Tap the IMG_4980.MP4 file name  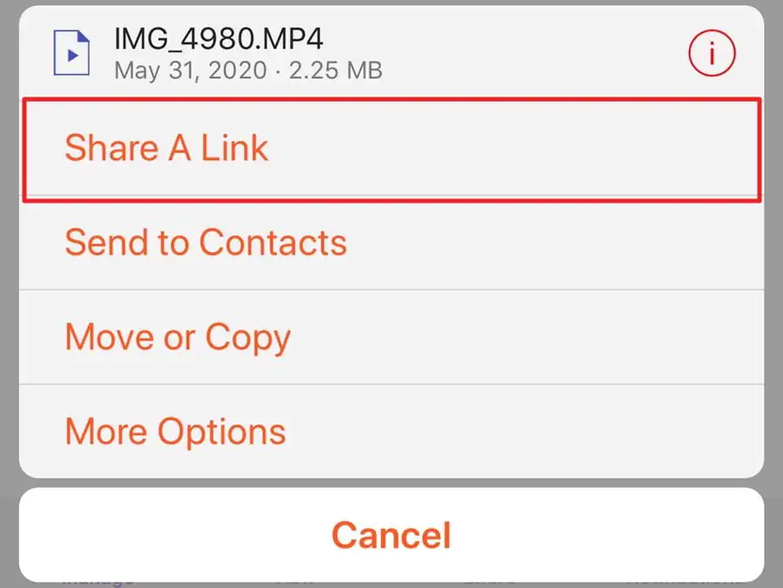click(219, 37)
